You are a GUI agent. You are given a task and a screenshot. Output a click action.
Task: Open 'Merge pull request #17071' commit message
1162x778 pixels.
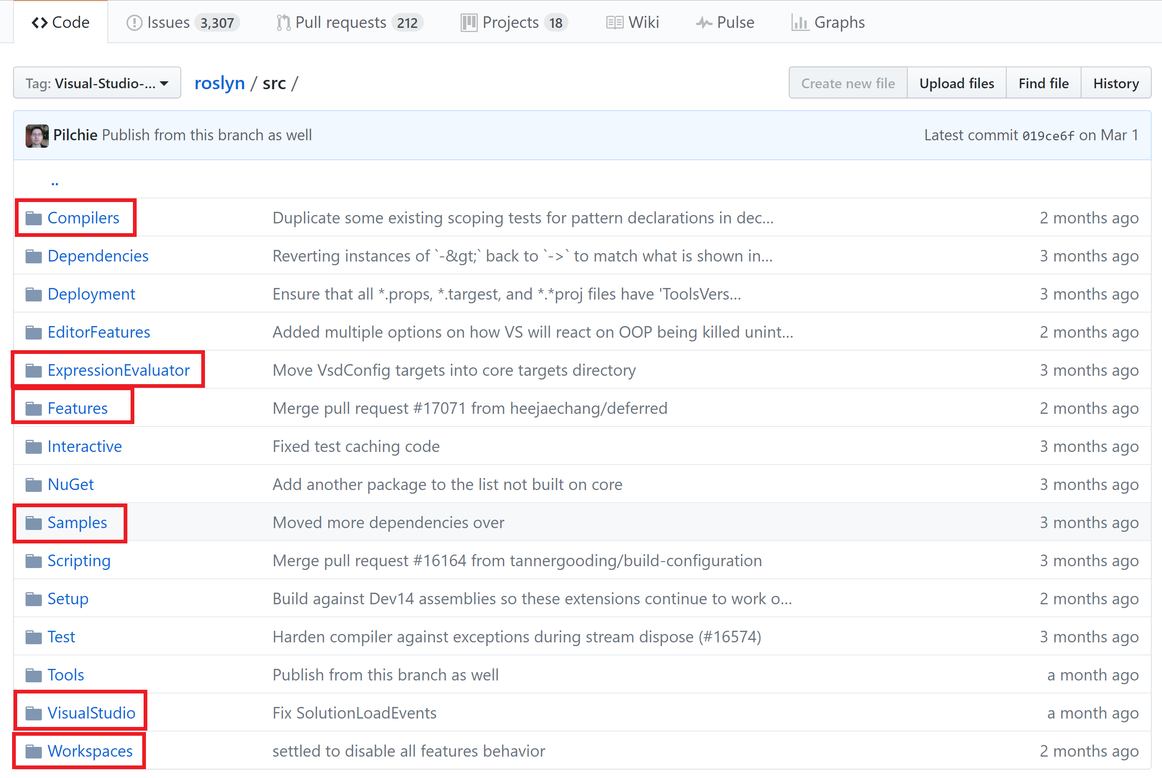(470, 408)
